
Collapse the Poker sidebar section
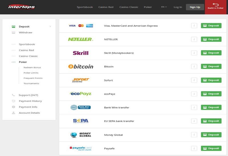point(13,62)
